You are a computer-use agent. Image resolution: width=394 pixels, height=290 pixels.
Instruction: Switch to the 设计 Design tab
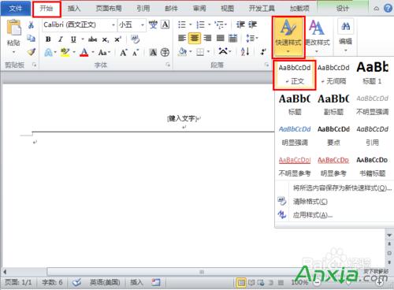pyautogui.click(x=343, y=9)
